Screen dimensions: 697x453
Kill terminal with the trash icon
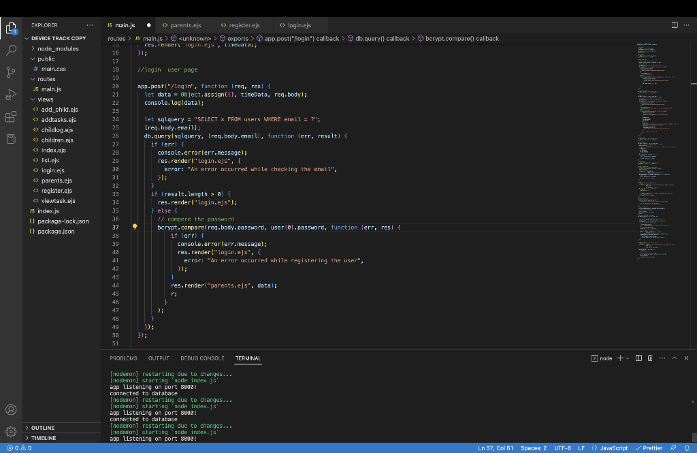(650, 358)
